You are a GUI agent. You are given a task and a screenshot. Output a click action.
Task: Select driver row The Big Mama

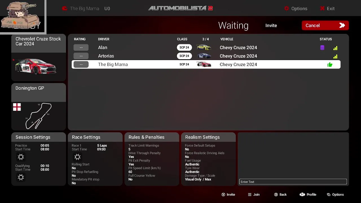click(x=206, y=64)
